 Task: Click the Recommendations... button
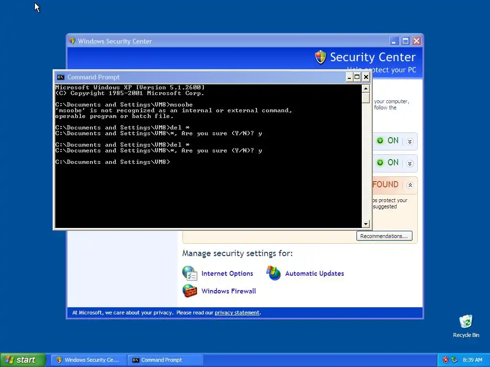coord(384,236)
